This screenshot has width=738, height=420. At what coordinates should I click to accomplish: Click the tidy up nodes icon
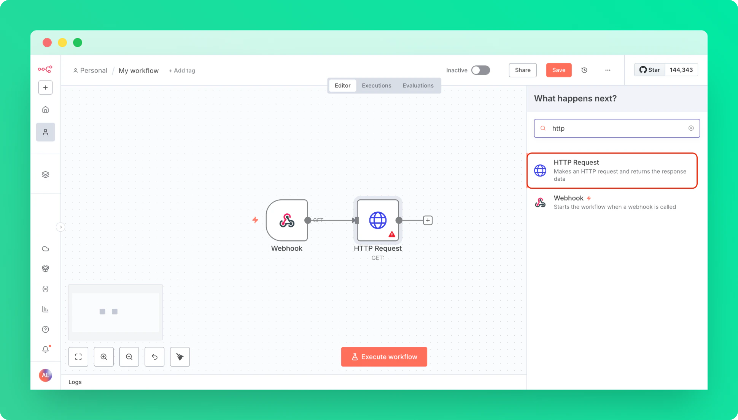point(180,357)
